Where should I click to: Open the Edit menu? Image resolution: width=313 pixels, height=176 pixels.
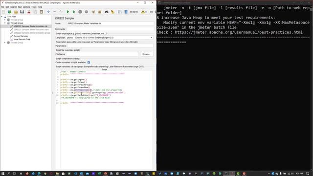click(7, 7)
